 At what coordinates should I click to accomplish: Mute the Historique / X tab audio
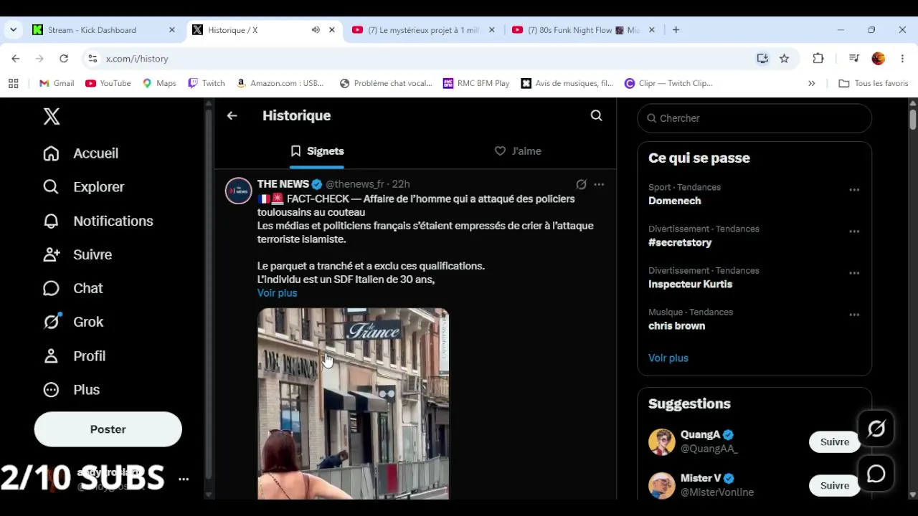pyautogui.click(x=316, y=30)
